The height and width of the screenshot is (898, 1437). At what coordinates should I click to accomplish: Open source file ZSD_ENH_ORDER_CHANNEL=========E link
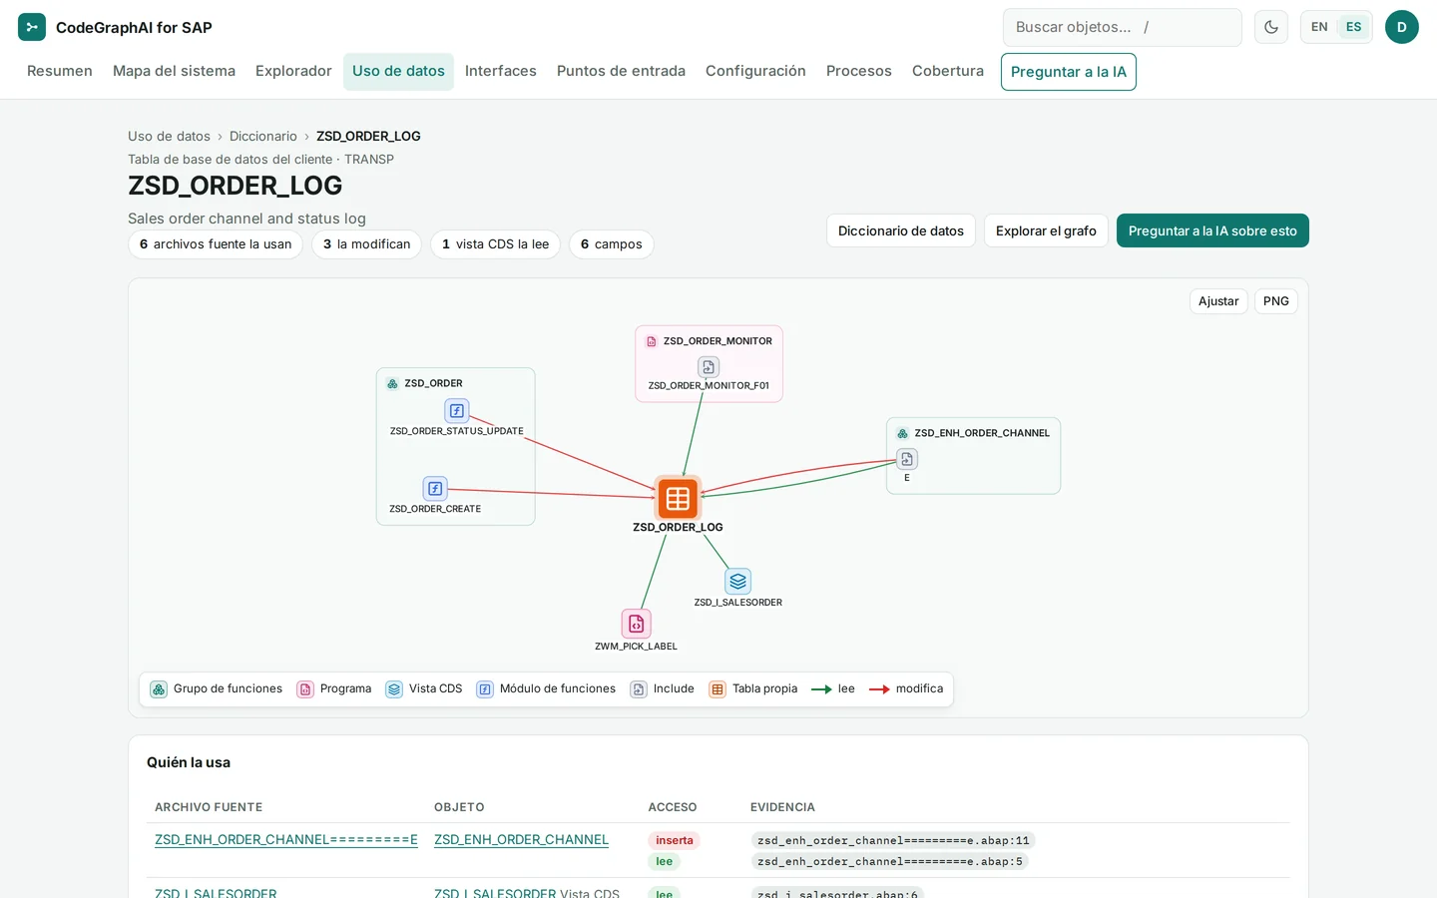click(286, 840)
